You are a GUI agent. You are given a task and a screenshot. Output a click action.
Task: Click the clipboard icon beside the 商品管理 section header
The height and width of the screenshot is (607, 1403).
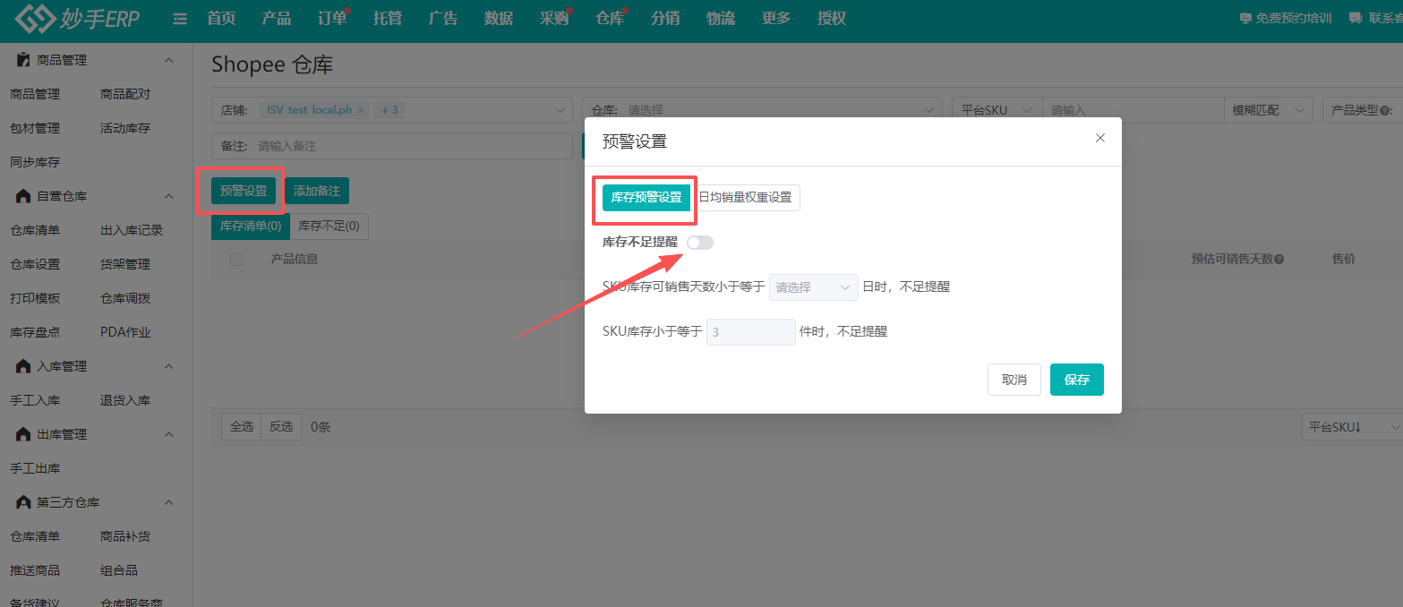point(24,60)
